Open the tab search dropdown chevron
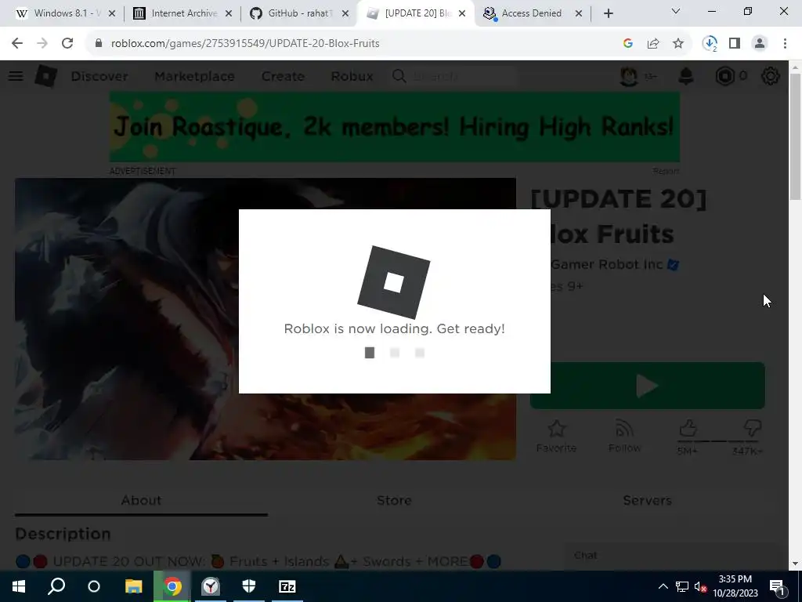The width and height of the screenshot is (802, 602). (676, 11)
